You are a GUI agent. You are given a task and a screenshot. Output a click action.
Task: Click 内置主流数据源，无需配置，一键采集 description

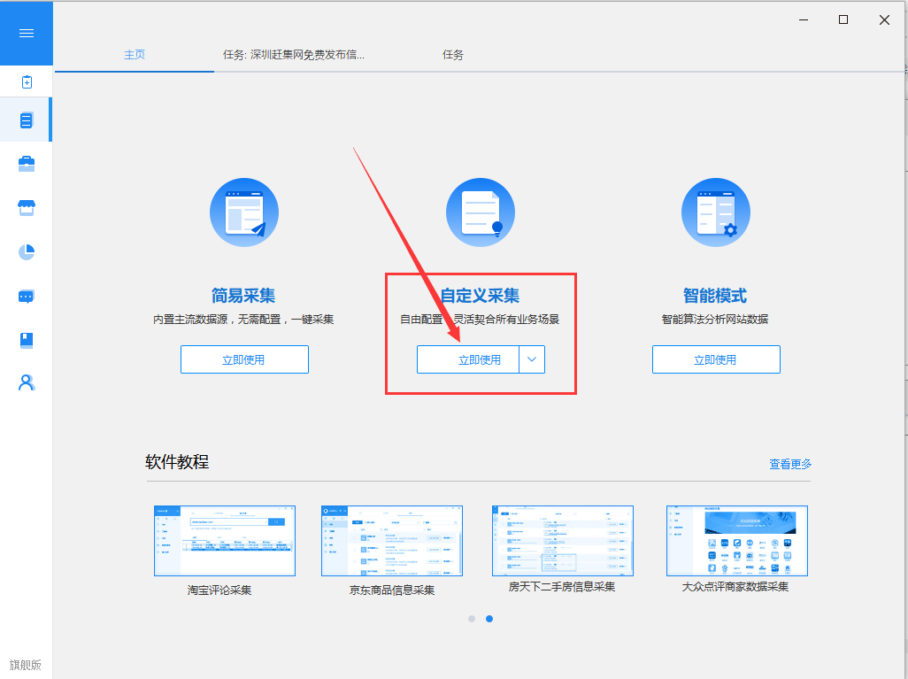pyautogui.click(x=243, y=320)
